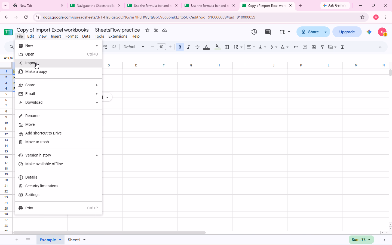Image resolution: width=392 pixels, height=245 pixels.
Task: Click the insert link icon
Action: 296,47
